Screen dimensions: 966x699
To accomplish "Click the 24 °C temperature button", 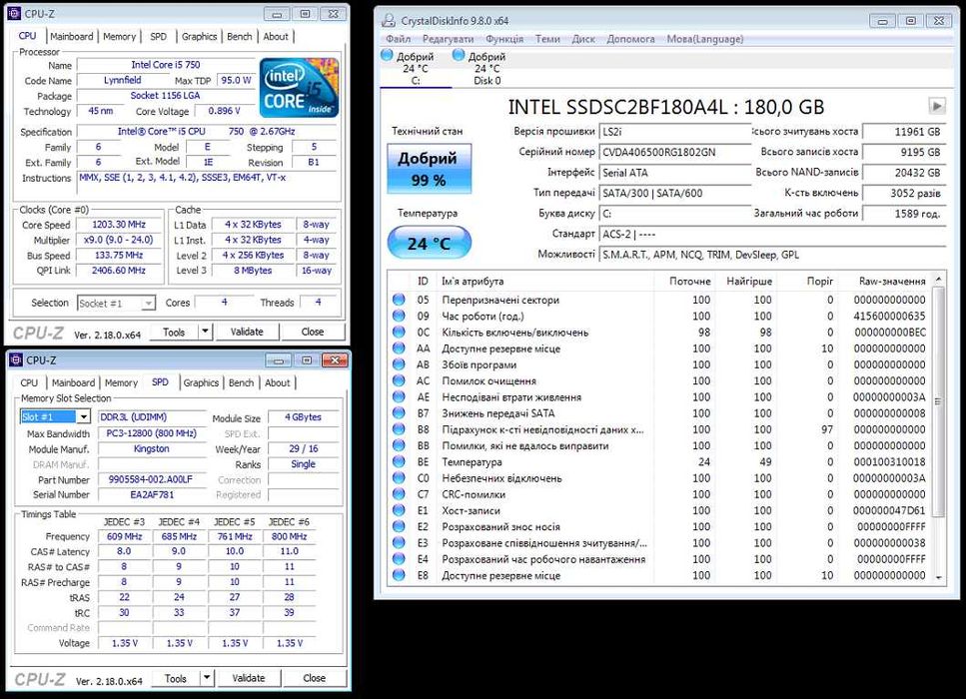I will click(430, 244).
